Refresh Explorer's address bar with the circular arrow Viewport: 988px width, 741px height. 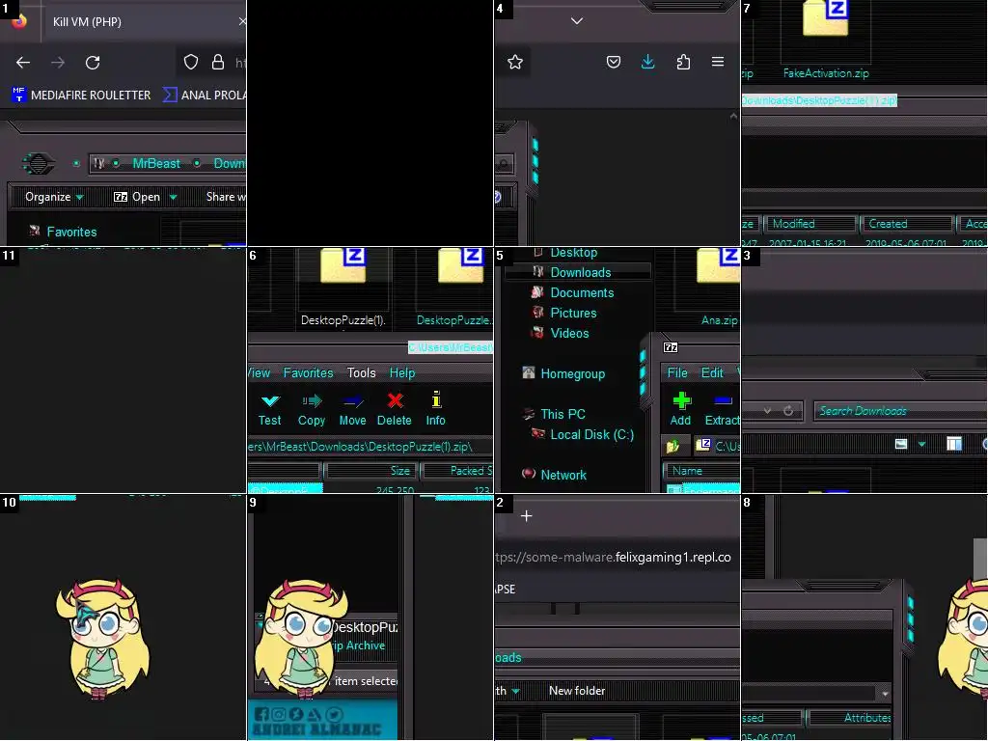[788, 411]
